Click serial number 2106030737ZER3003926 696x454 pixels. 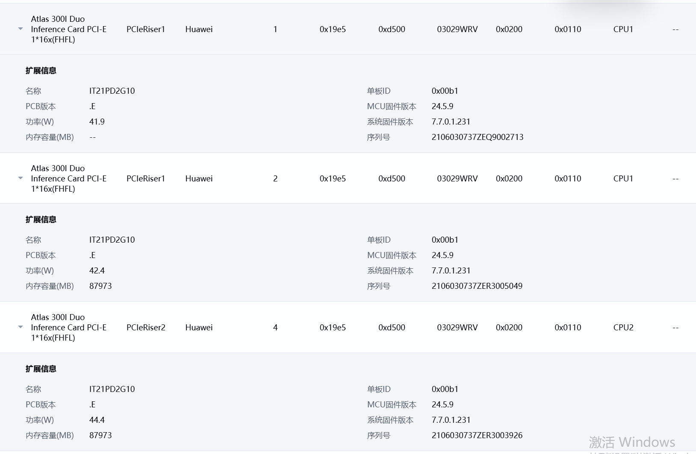(x=477, y=435)
